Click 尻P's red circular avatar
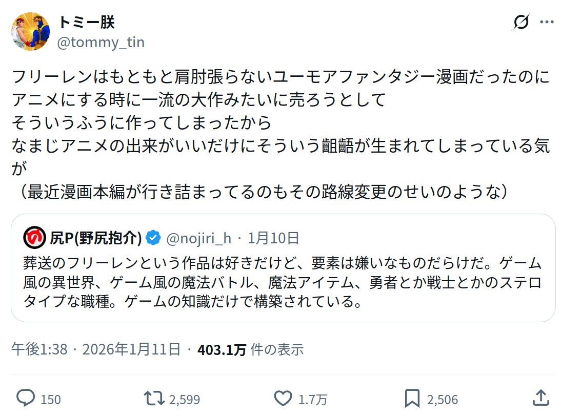This screenshot has height=418, width=561. [34, 238]
